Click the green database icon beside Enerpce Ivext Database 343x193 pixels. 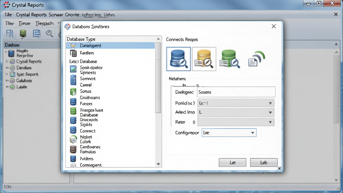pyautogui.click(x=73, y=111)
